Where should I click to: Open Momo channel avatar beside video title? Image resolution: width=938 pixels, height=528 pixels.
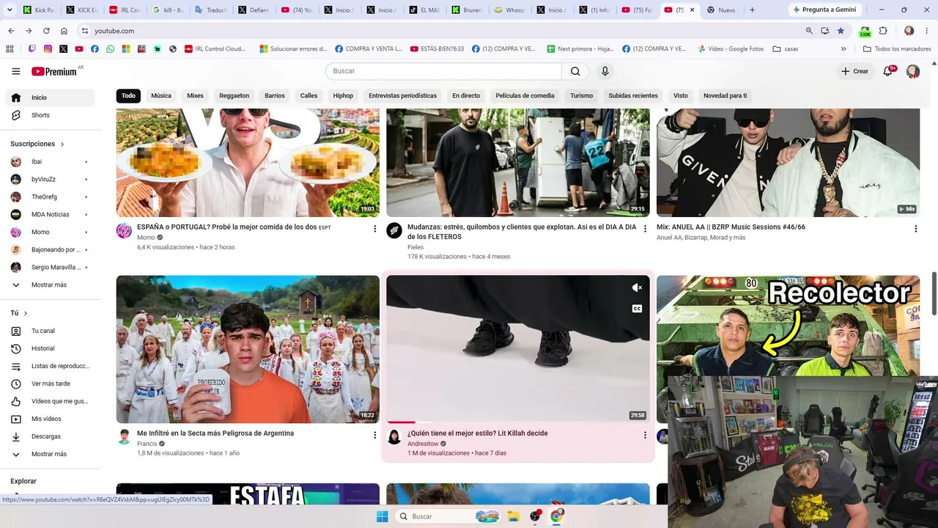(x=125, y=231)
